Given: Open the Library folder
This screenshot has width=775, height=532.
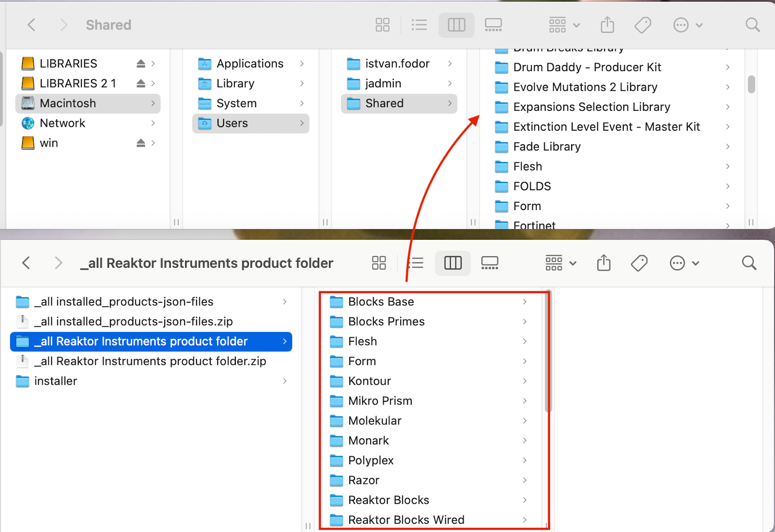Looking at the screenshot, I should pyautogui.click(x=251, y=83).
